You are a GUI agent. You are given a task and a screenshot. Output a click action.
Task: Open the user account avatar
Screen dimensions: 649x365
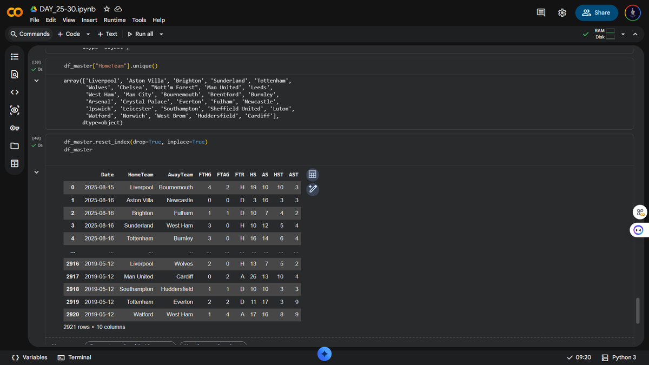(x=633, y=12)
